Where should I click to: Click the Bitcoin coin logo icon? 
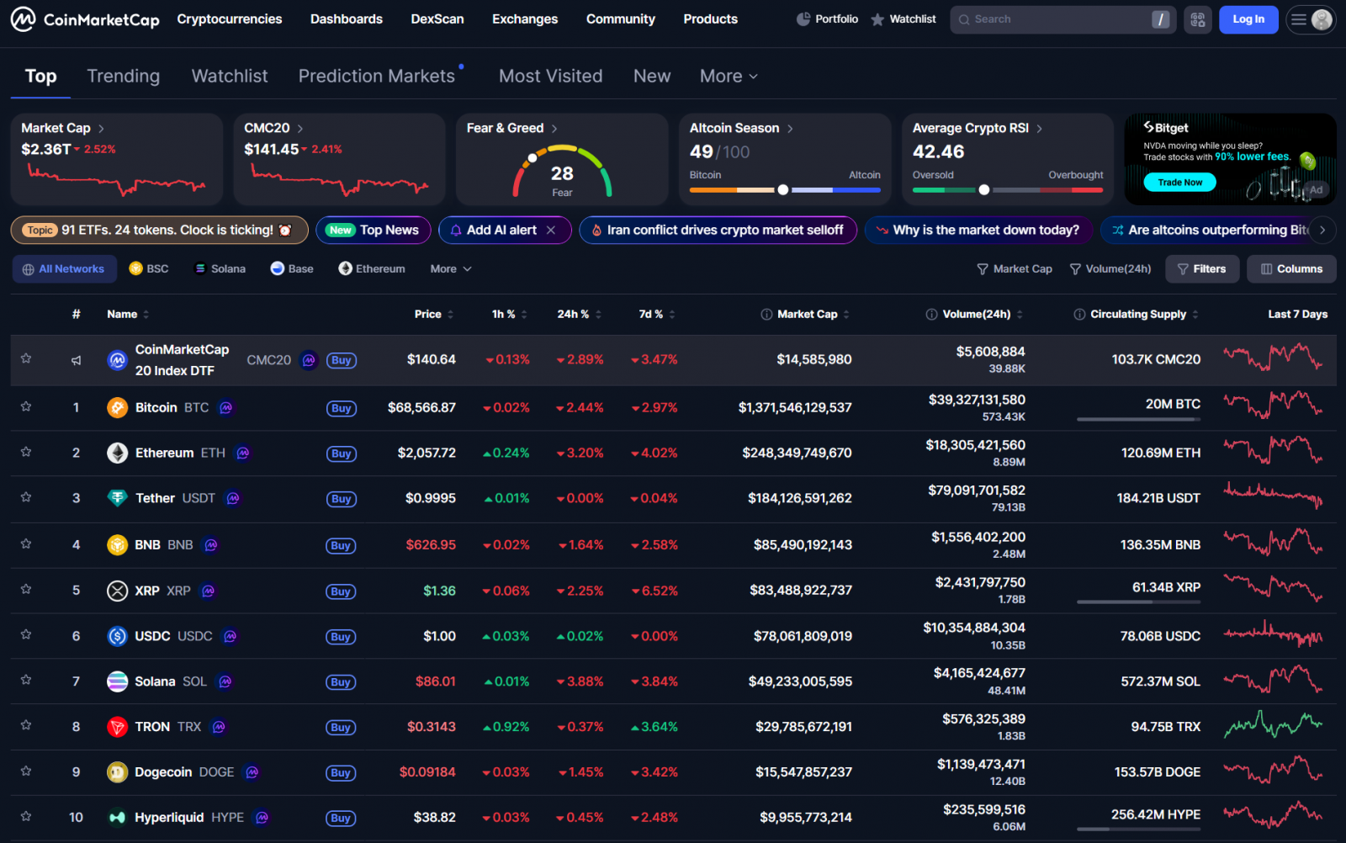click(117, 408)
